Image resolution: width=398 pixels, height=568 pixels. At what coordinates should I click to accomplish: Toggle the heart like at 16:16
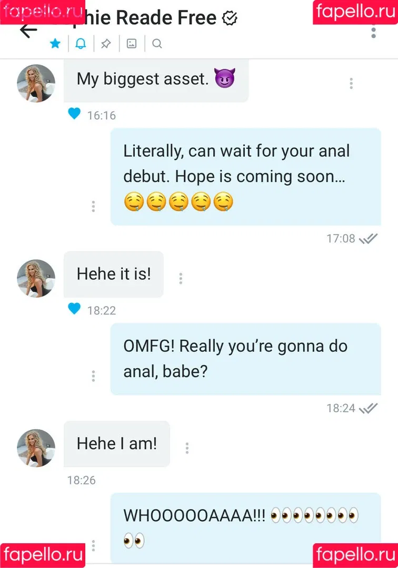74,114
